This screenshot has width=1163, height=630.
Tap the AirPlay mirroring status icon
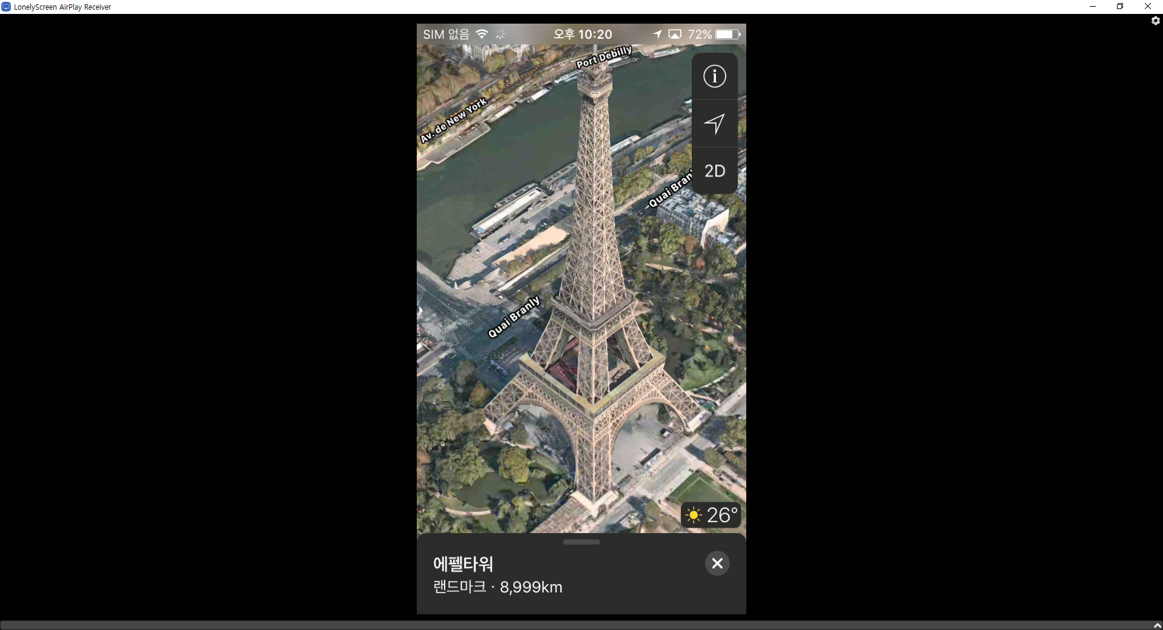click(675, 35)
